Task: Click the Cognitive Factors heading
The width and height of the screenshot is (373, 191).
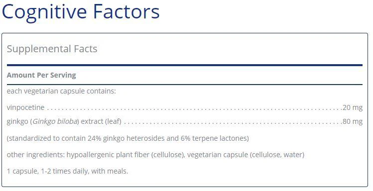Action: (x=81, y=12)
